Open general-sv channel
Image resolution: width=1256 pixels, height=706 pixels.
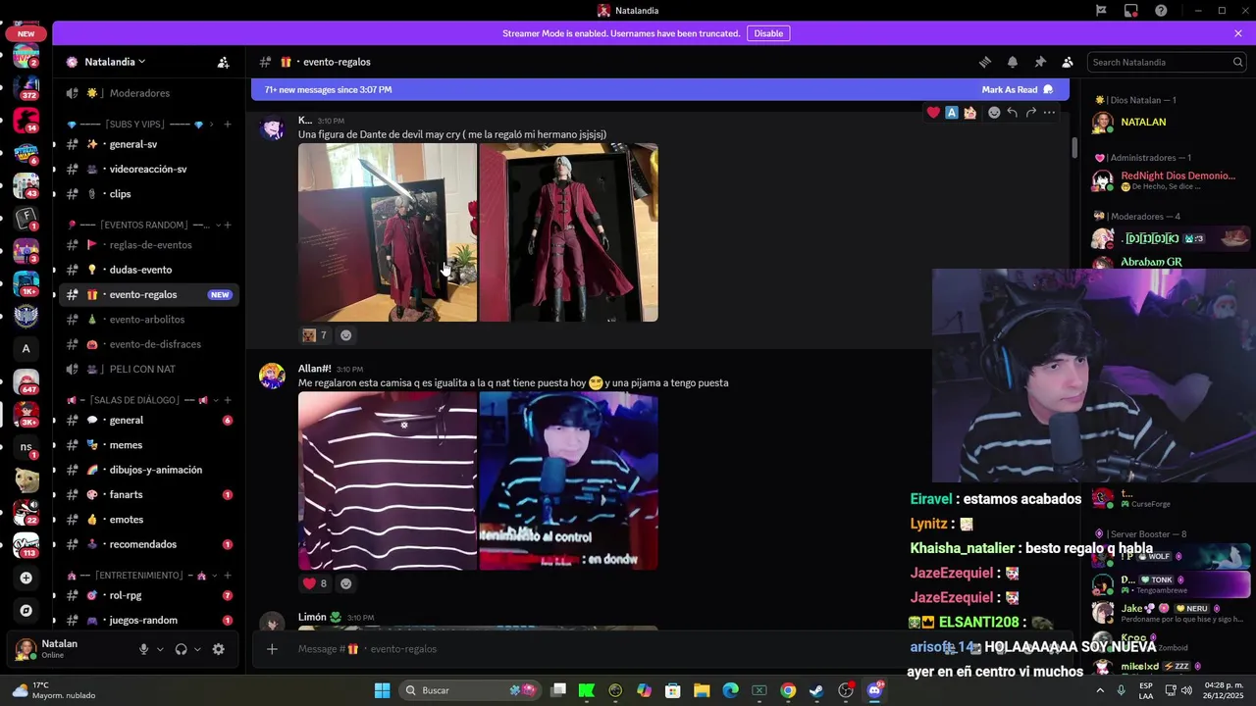pyautogui.click(x=148, y=144)
